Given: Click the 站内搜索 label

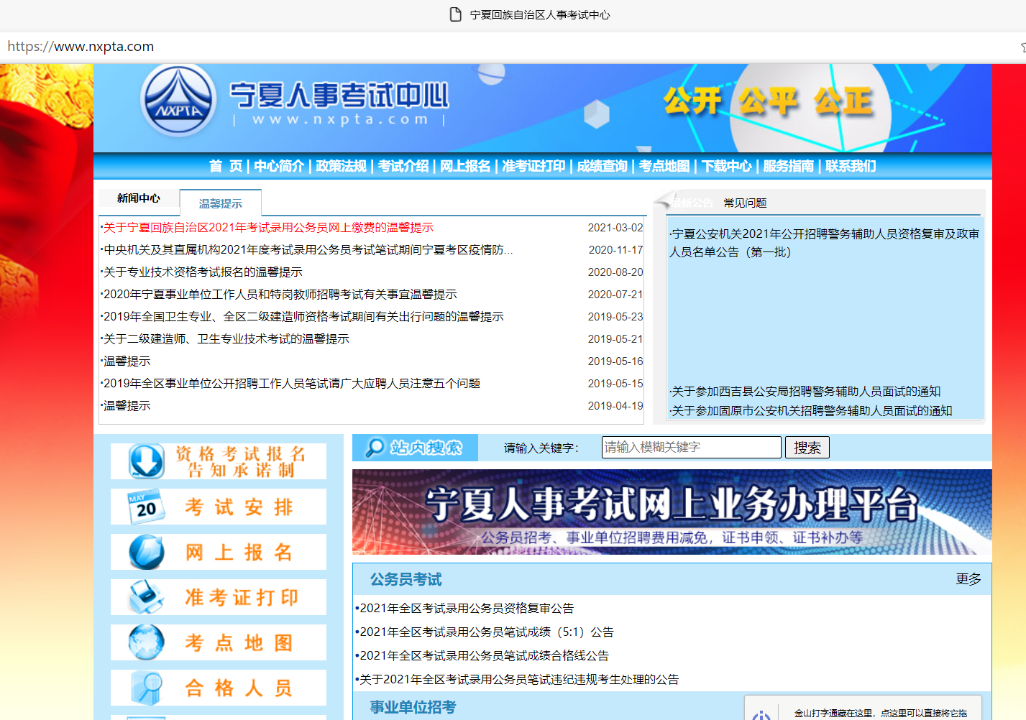Looking at the screenshot, I should click(x=426, y=448).
